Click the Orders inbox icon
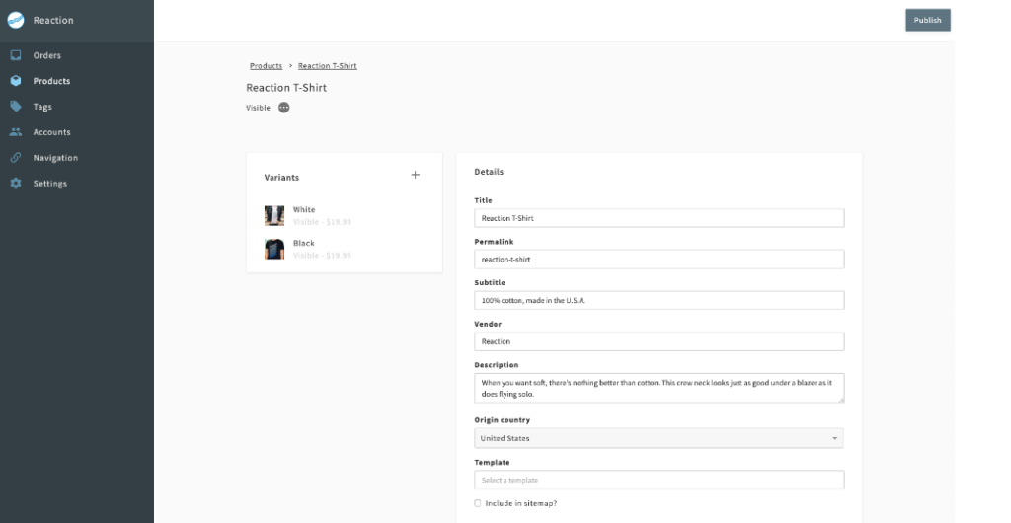This screenshot has height=523, width=1011. 16,55
